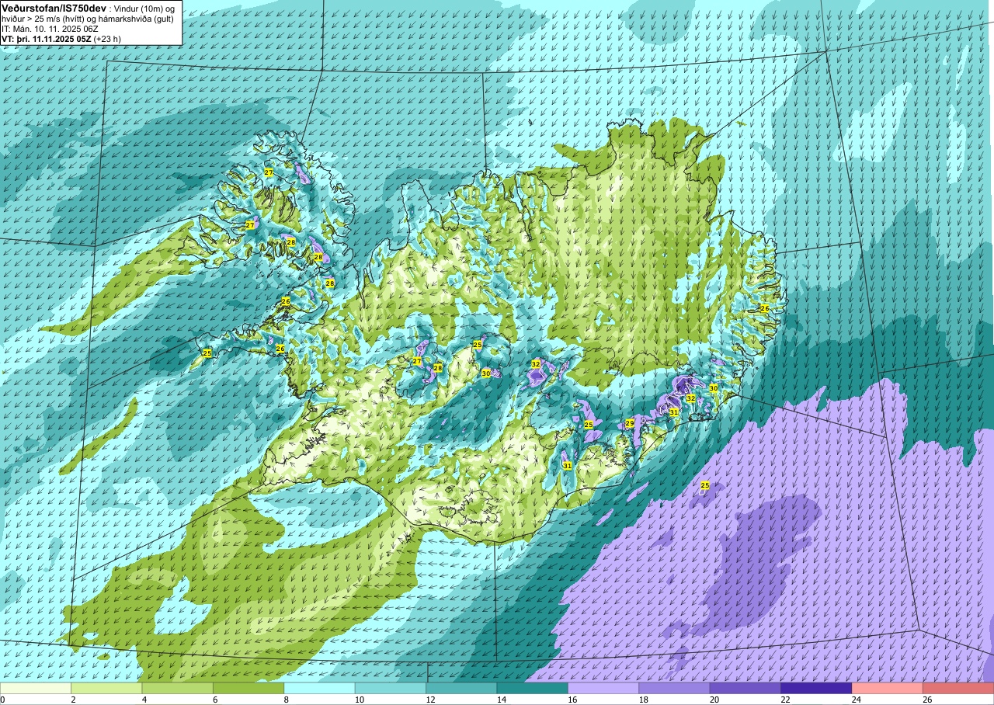The width and height of the screenshot is (994, 705).
Task: Click the light teal 10–12 legend swatch
Action: 391,688
